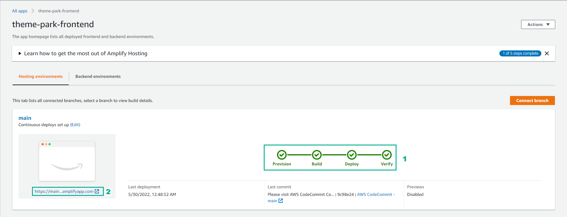Click the Build step checkmark icon

pyautogui.click(x=317, y=155)
